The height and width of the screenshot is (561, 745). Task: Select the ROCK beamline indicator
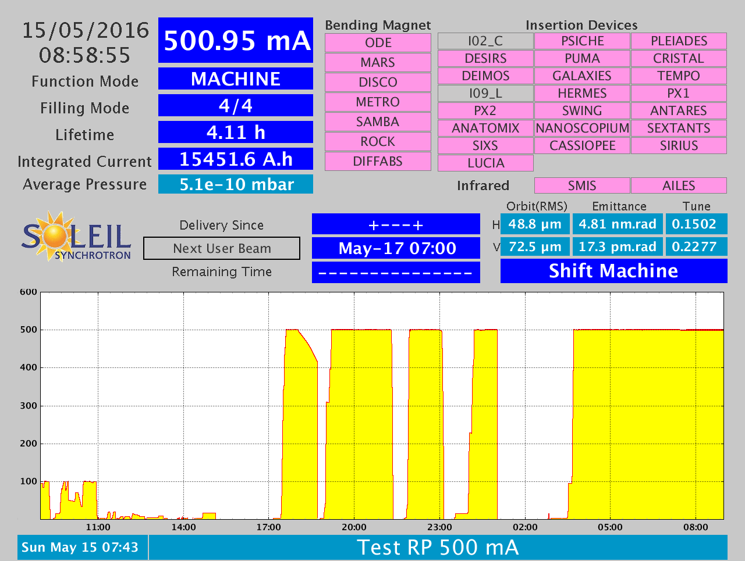click(378, 141)
